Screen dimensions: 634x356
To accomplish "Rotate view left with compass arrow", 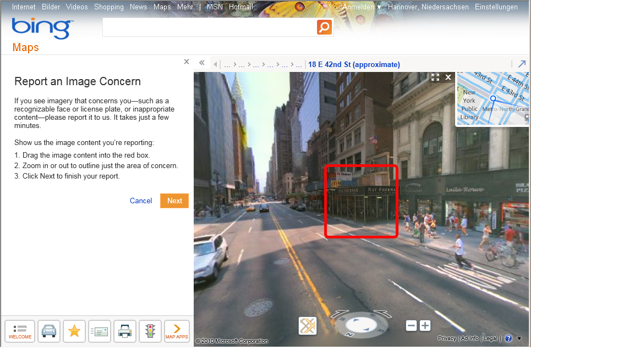I will 341,314.
